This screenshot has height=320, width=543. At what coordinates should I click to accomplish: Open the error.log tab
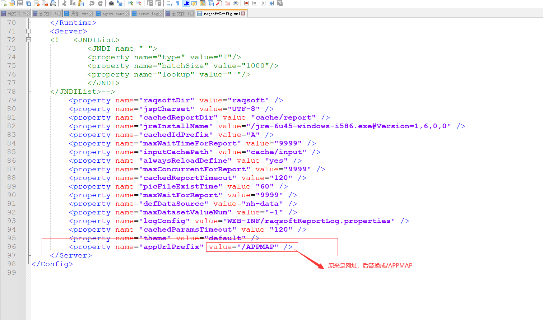(147, 14)
